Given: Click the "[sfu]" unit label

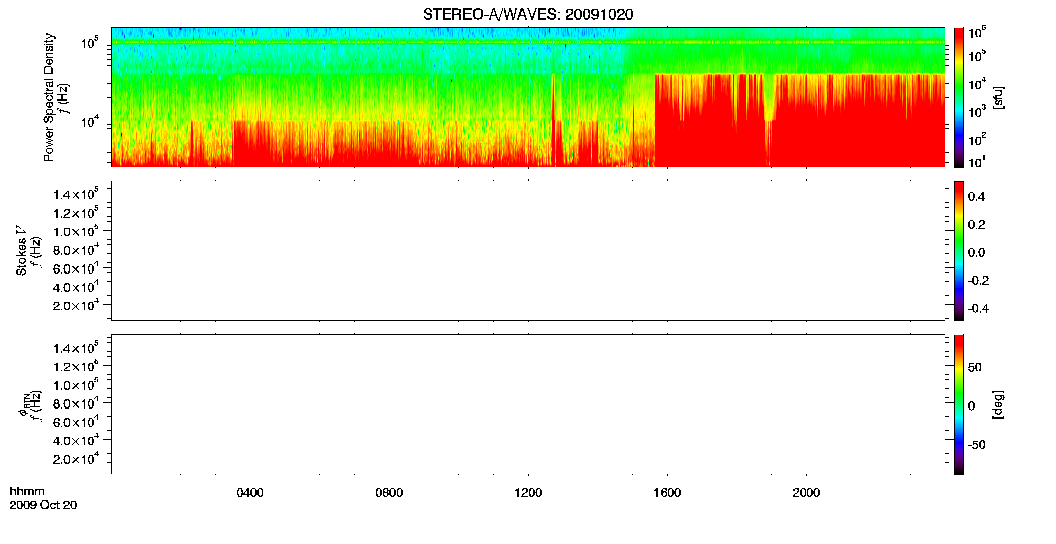Looking at the screenshot, I should 998,98.
